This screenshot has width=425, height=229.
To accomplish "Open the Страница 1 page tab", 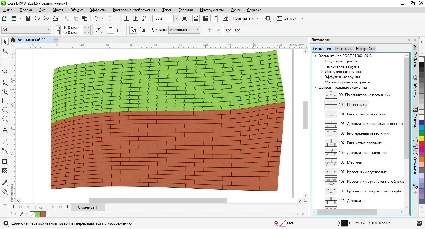I will tap(87, 207).
